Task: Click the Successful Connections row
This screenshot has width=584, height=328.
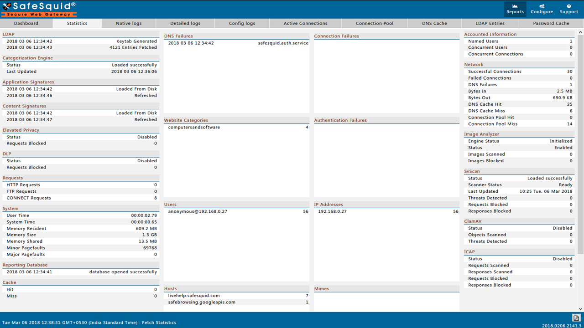Action: pyautogui.click(x=519, y=72)
